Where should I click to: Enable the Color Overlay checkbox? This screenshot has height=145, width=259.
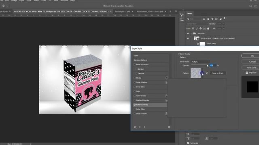pyautogui.click(x=134, y=96)
